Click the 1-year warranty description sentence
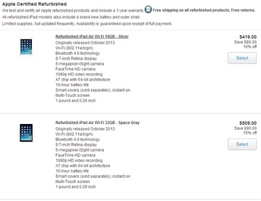261x201 pixels. pyautogui.click(x=73, y=10)
